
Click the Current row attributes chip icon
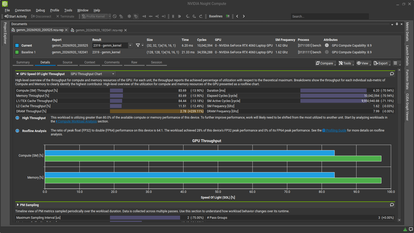[327, 45]
